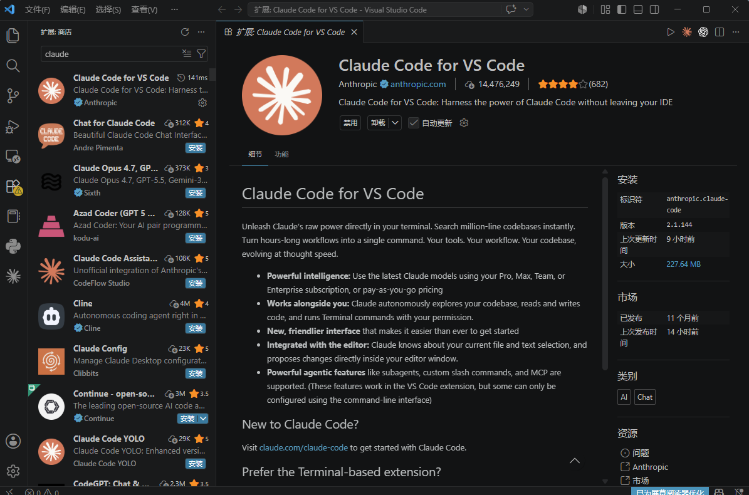The width and height of the screenshot is (749, 495).
Task: Toggle the auto update checkbox
Action: tap(414, 123)
